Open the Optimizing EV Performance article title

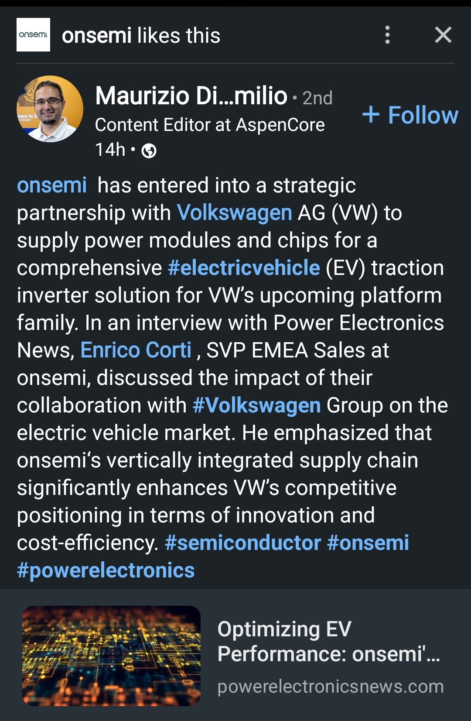click(x=328, y=642)
